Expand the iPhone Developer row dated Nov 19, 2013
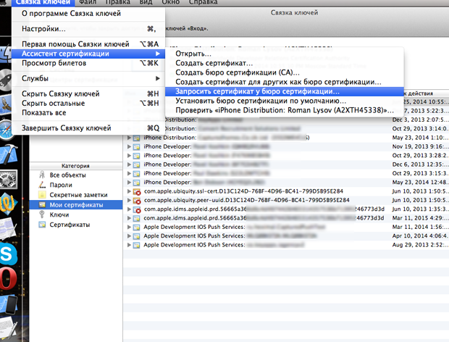 pos(129,146)
